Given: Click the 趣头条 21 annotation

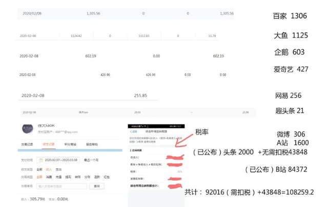Looking at the screenshot, I should click(x=290, y=110).
